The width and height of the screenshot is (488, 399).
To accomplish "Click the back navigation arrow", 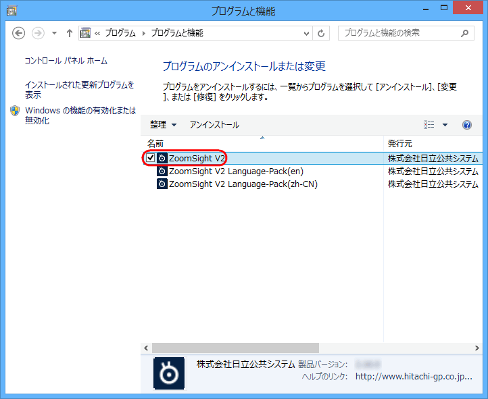I will click(18, 33).
